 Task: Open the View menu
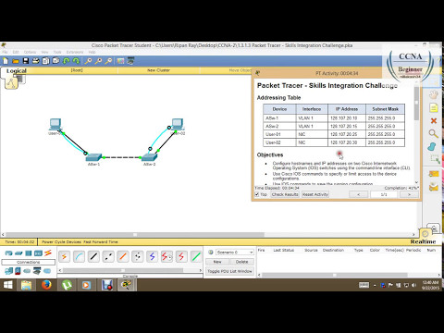44,52
